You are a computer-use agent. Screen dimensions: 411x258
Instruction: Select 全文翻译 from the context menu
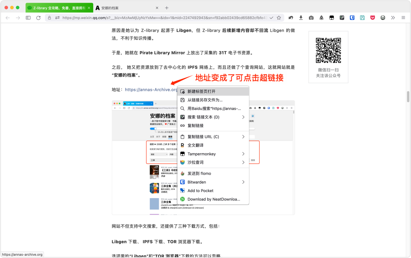[x=213, y=145]
